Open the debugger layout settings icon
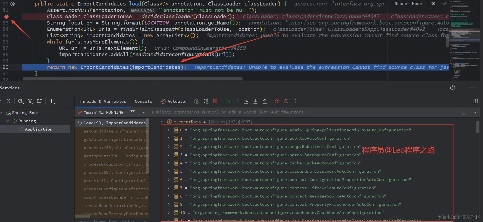The height and width of the screenshot is (222, 483). tap(476, 101)
